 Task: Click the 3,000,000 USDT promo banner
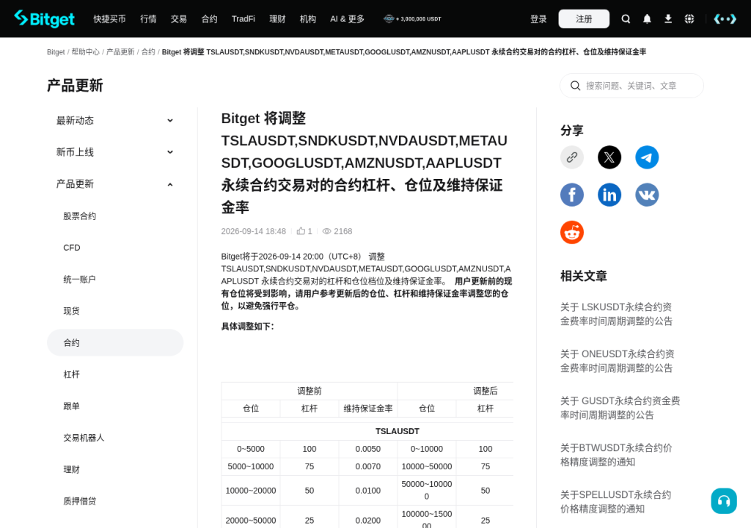coord(412,18)
